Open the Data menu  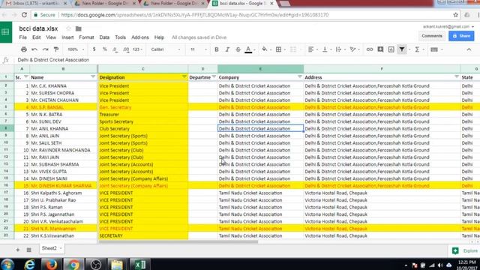click(104, 37)
